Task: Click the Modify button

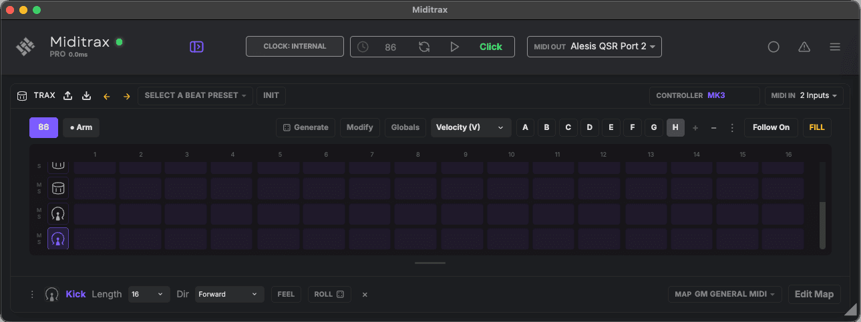Action: tap(360, 127)
